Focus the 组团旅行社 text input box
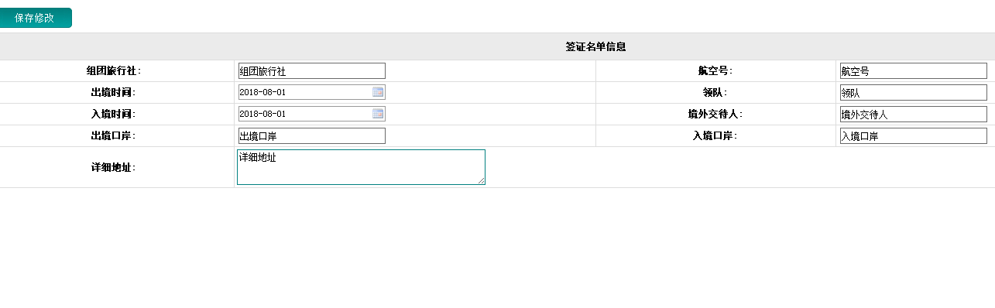This screenshot has width=995, height=308. coord(311,70)
